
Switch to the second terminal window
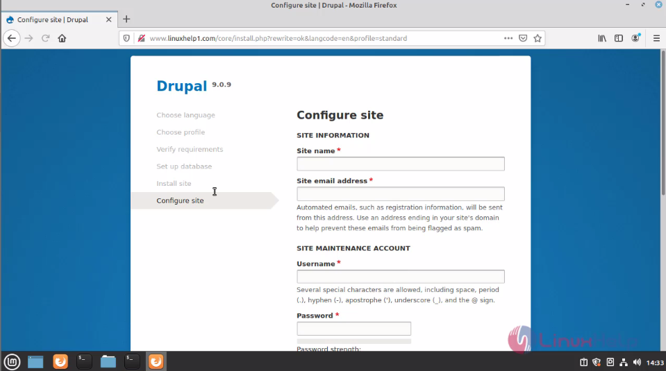(132, 362)
